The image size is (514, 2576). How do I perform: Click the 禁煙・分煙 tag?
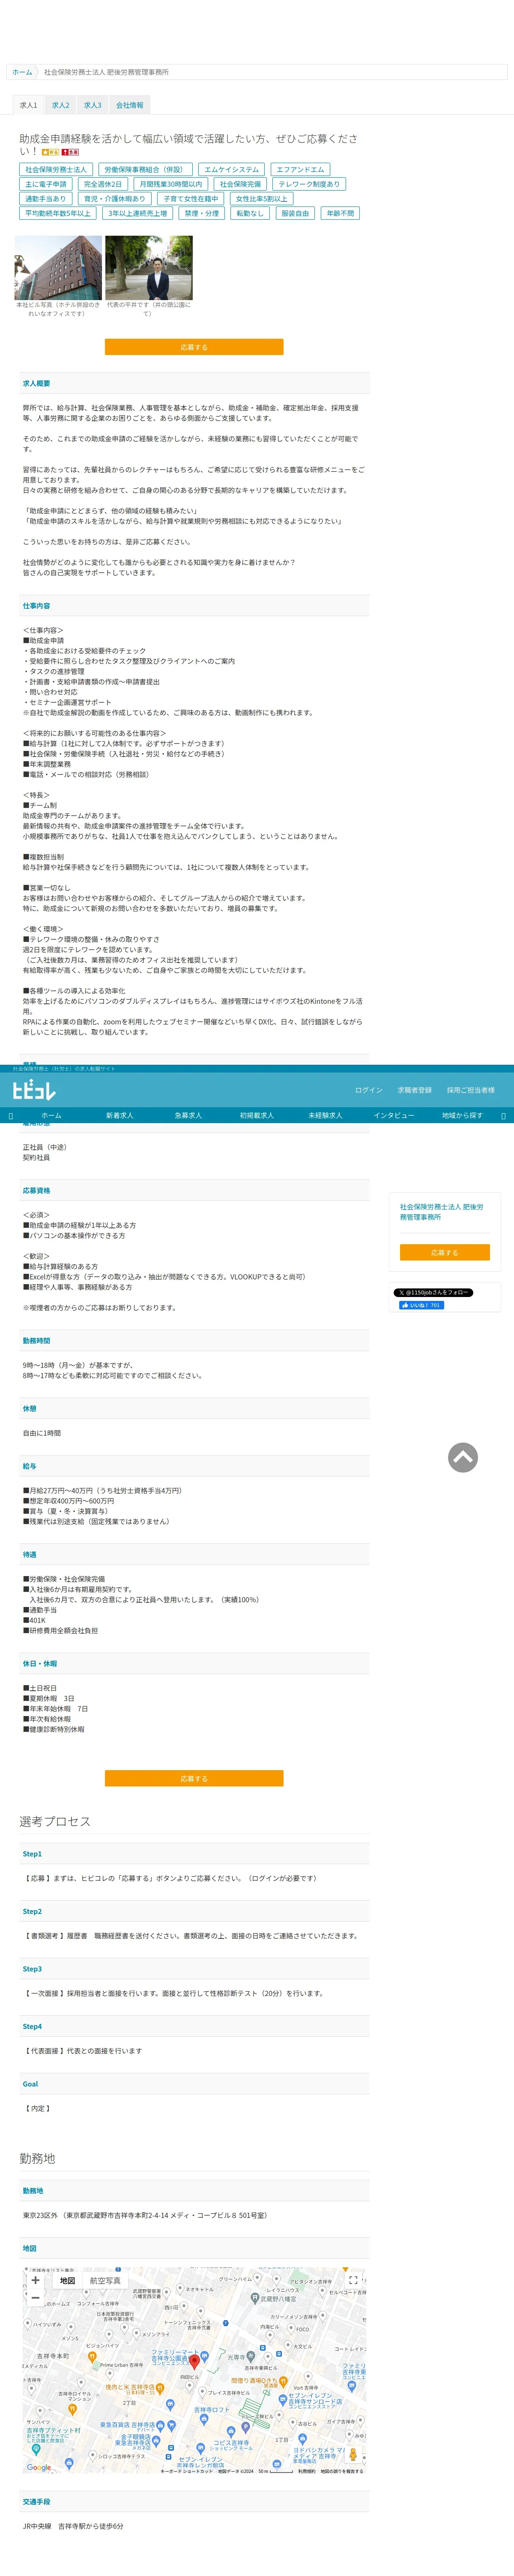click(x=202, y=213)
